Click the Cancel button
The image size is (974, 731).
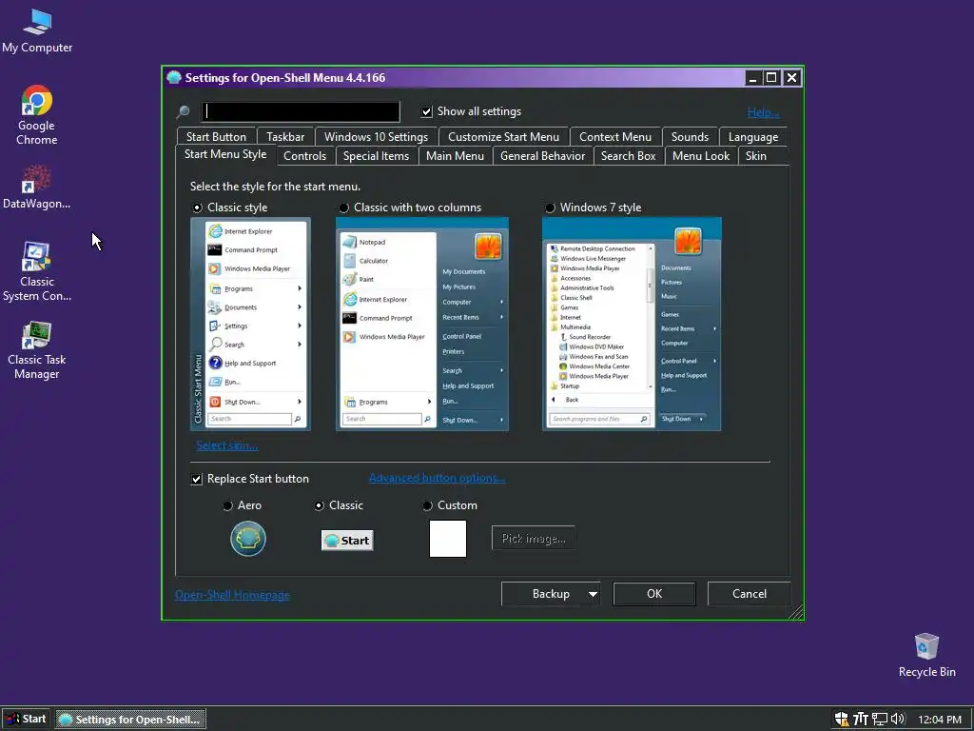[x=750, y=594]
